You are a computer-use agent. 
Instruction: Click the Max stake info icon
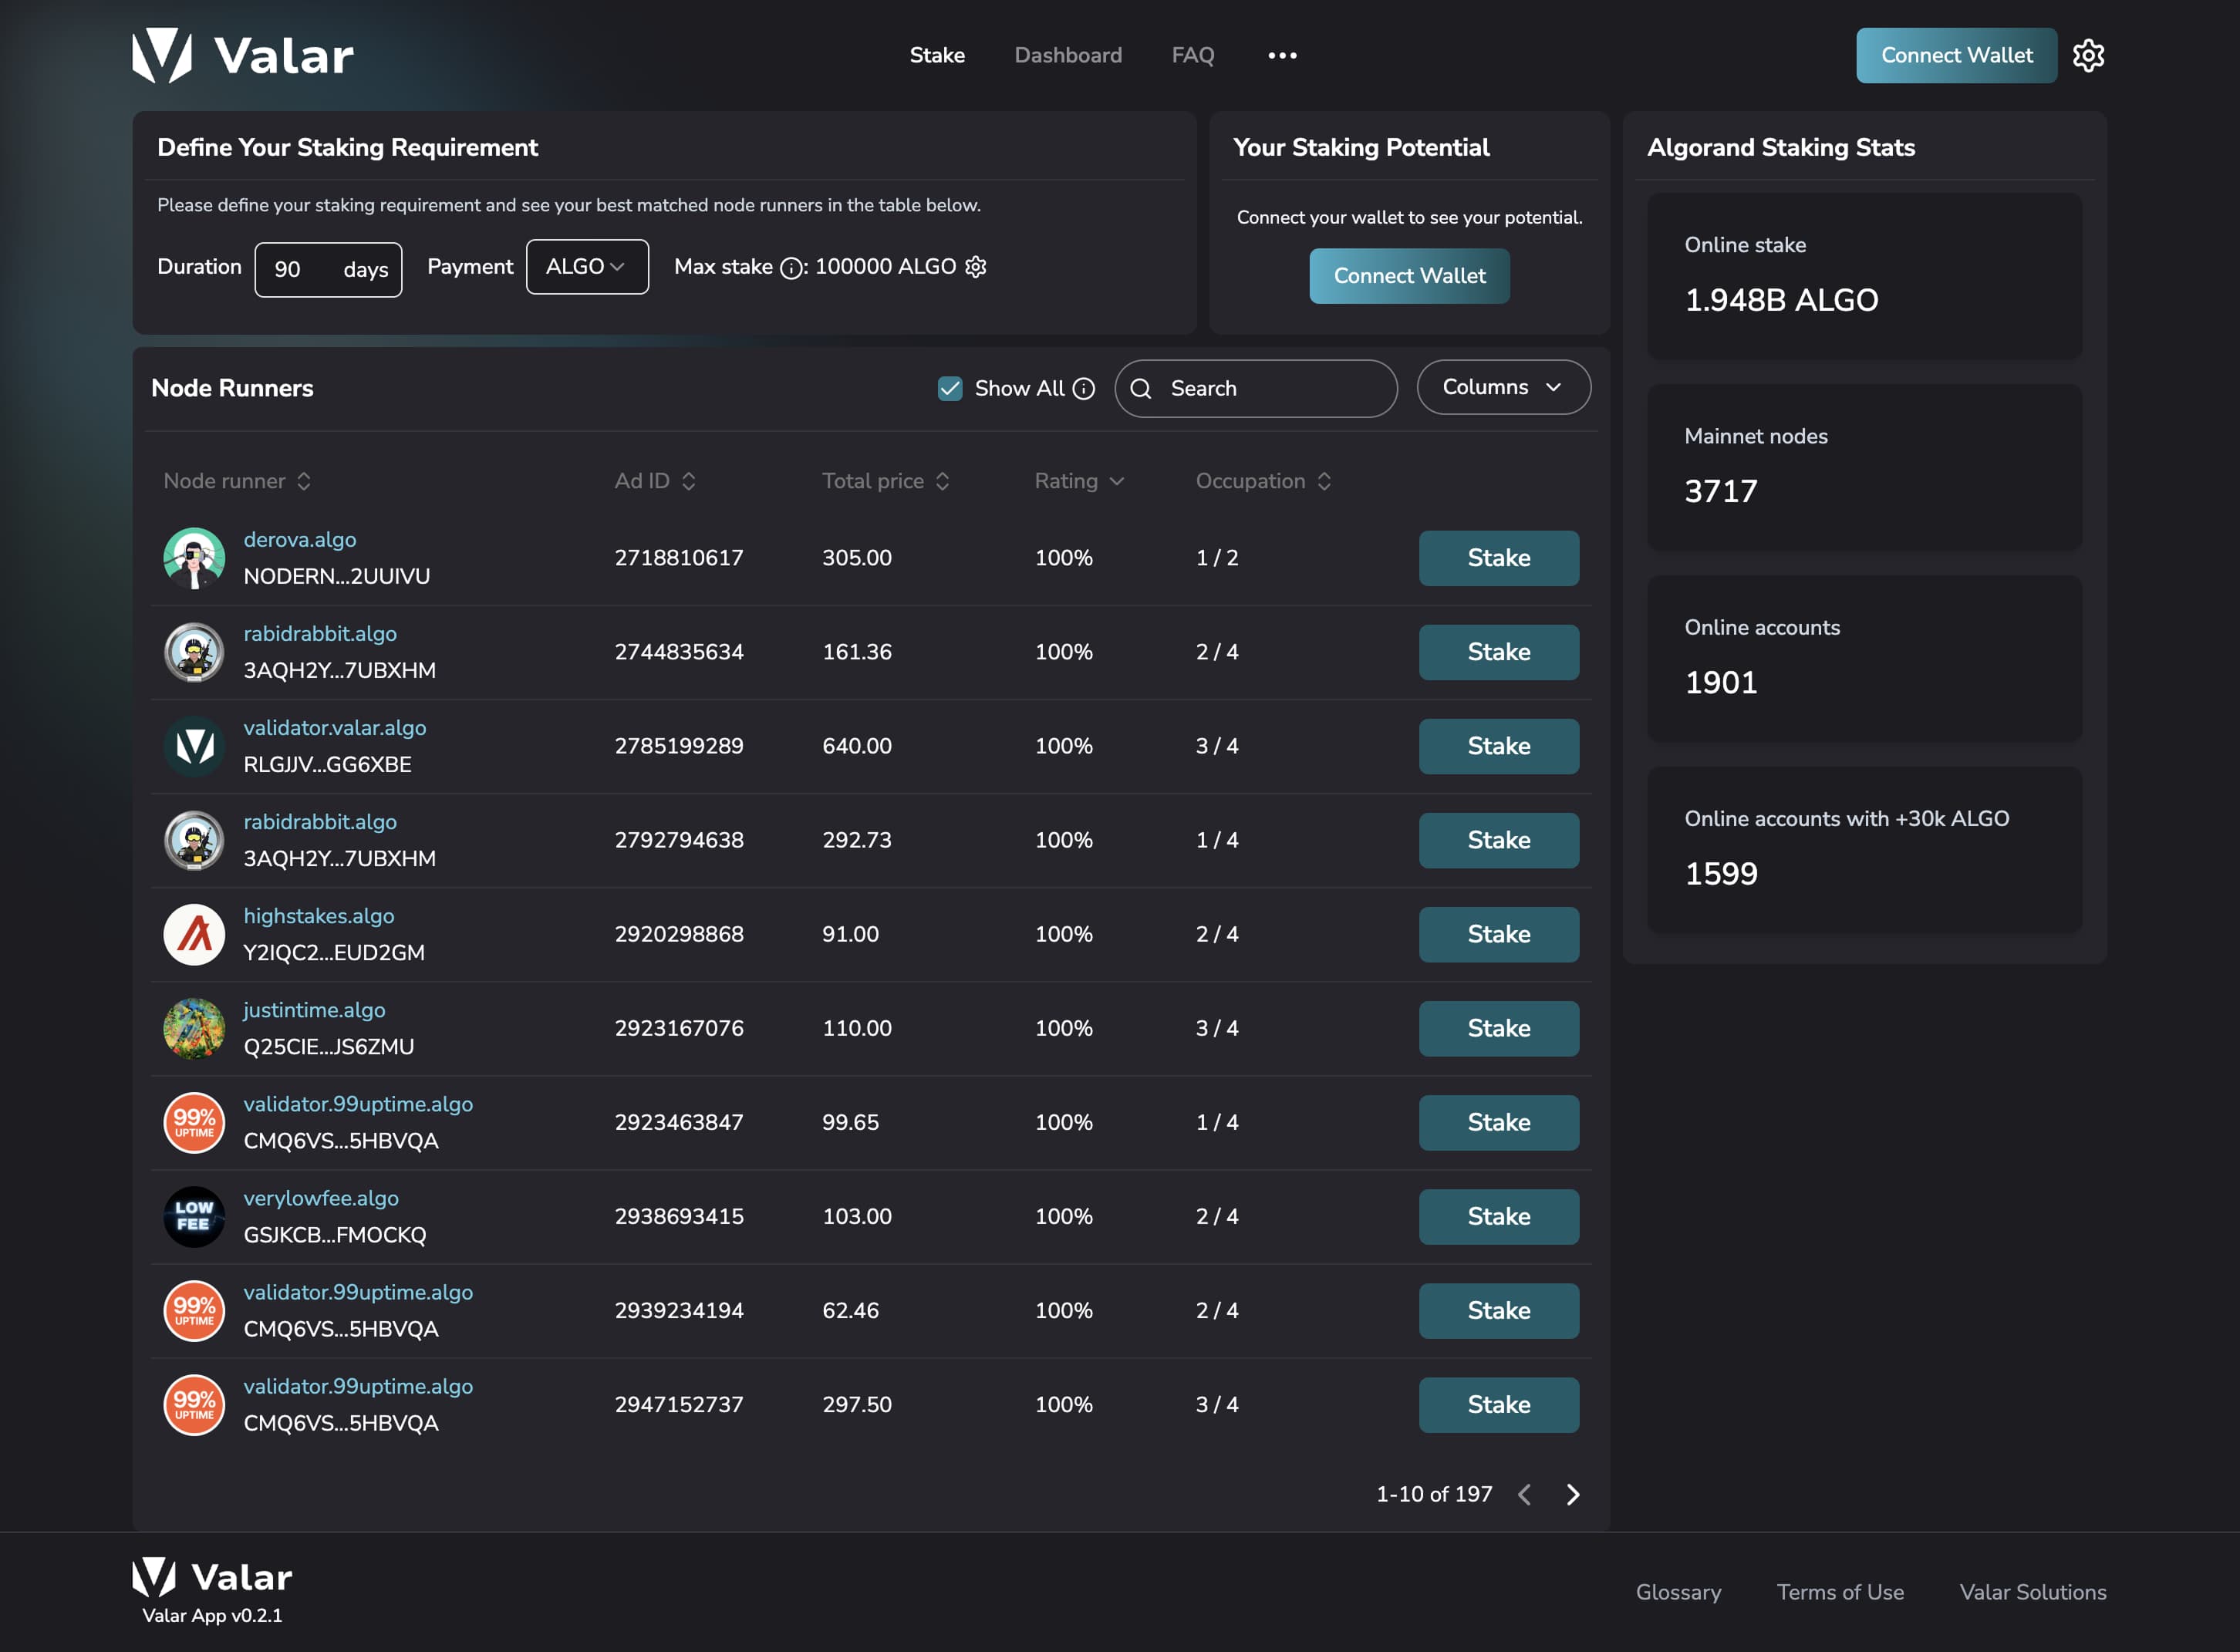[791, 268]
